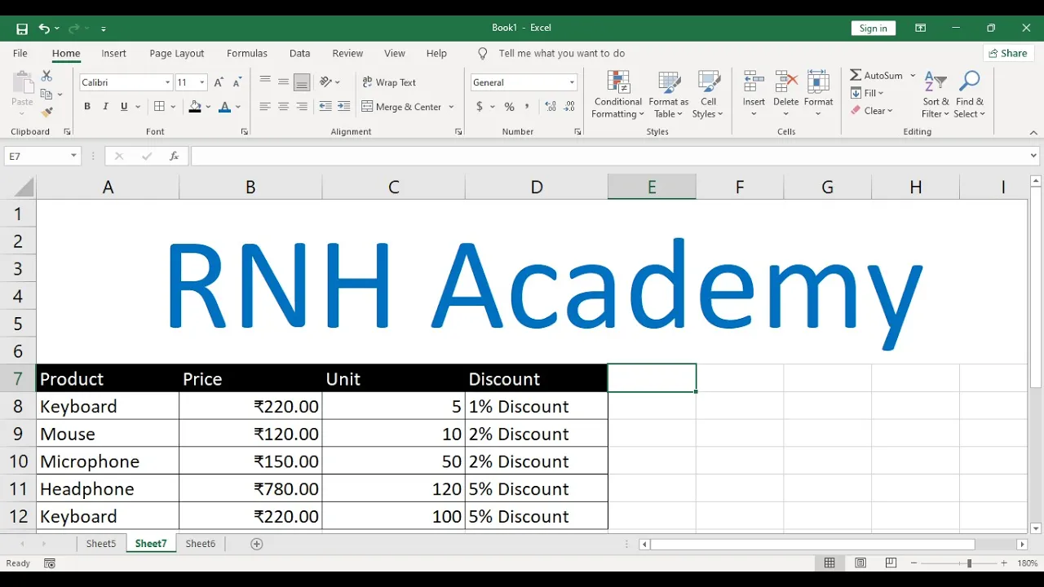1044x587 pixels.
Task: Click the Sign in button
Action: [x=873, y=28]
